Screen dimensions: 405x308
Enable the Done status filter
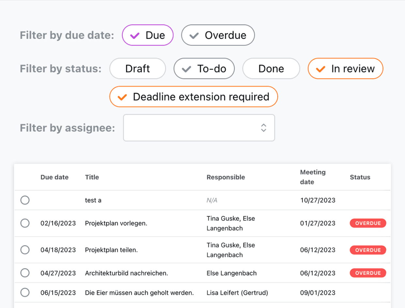point(271,69)
